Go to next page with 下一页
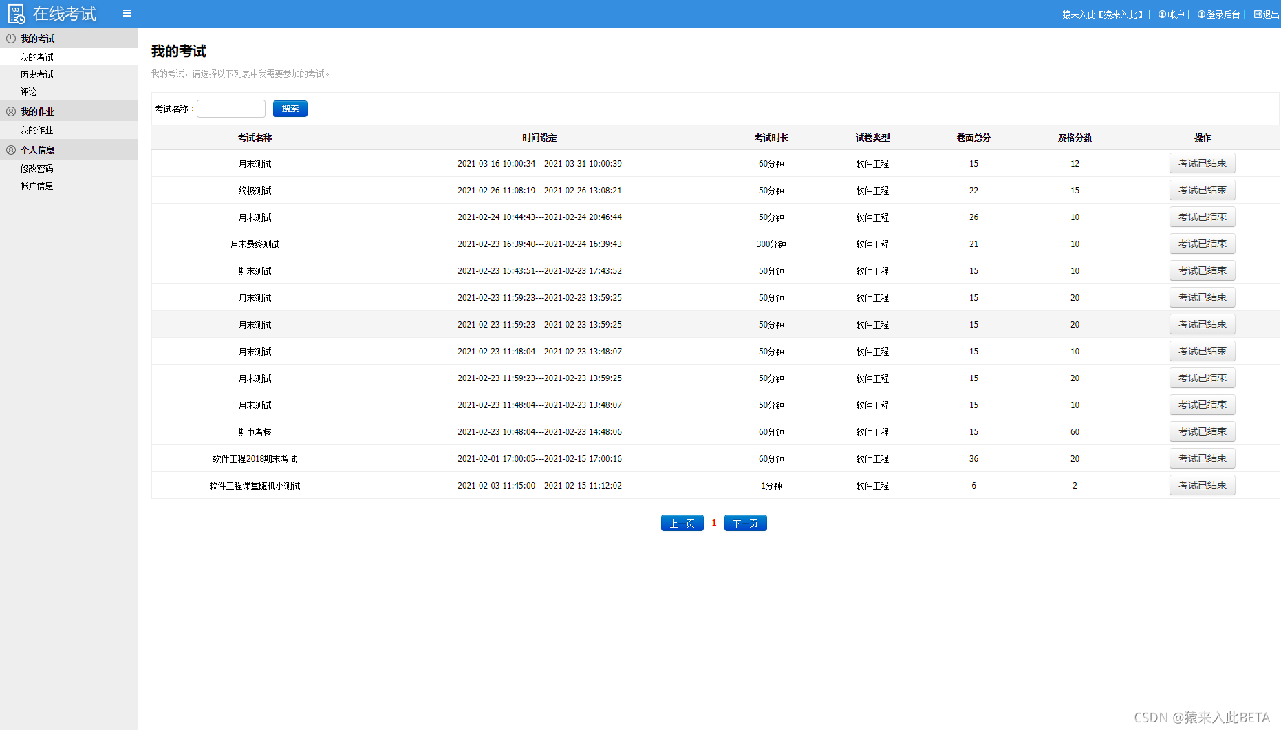Image resolution: width=1281 pixels, height=730 pixels. [x=746, y=524]
